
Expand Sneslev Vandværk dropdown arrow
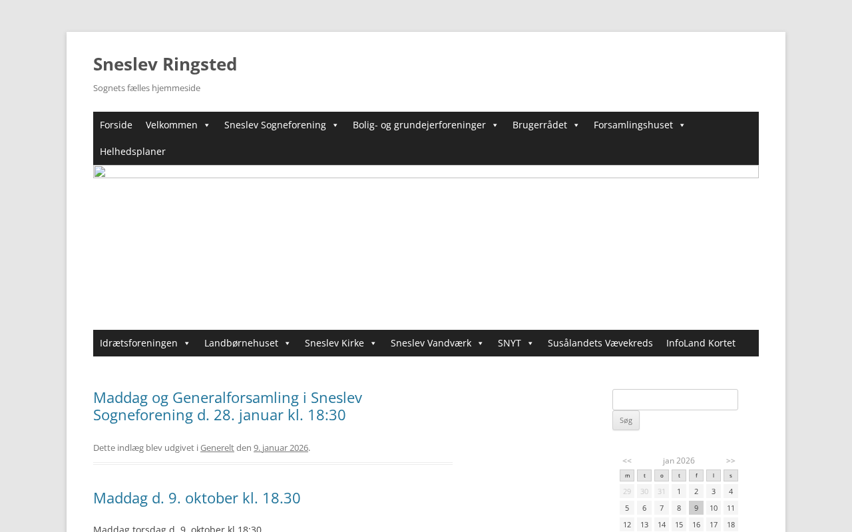tap(480, 344)
